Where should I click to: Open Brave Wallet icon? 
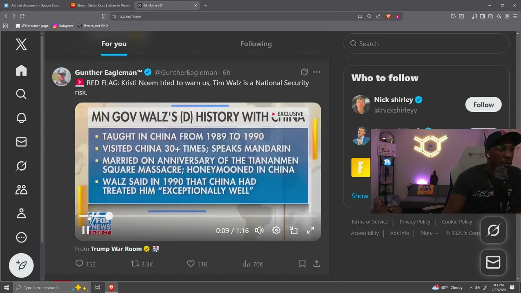490,16
